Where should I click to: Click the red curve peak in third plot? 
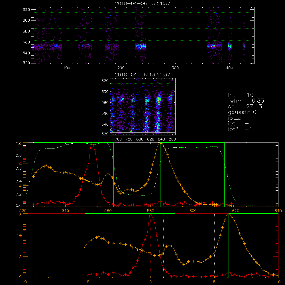point(92,144)
